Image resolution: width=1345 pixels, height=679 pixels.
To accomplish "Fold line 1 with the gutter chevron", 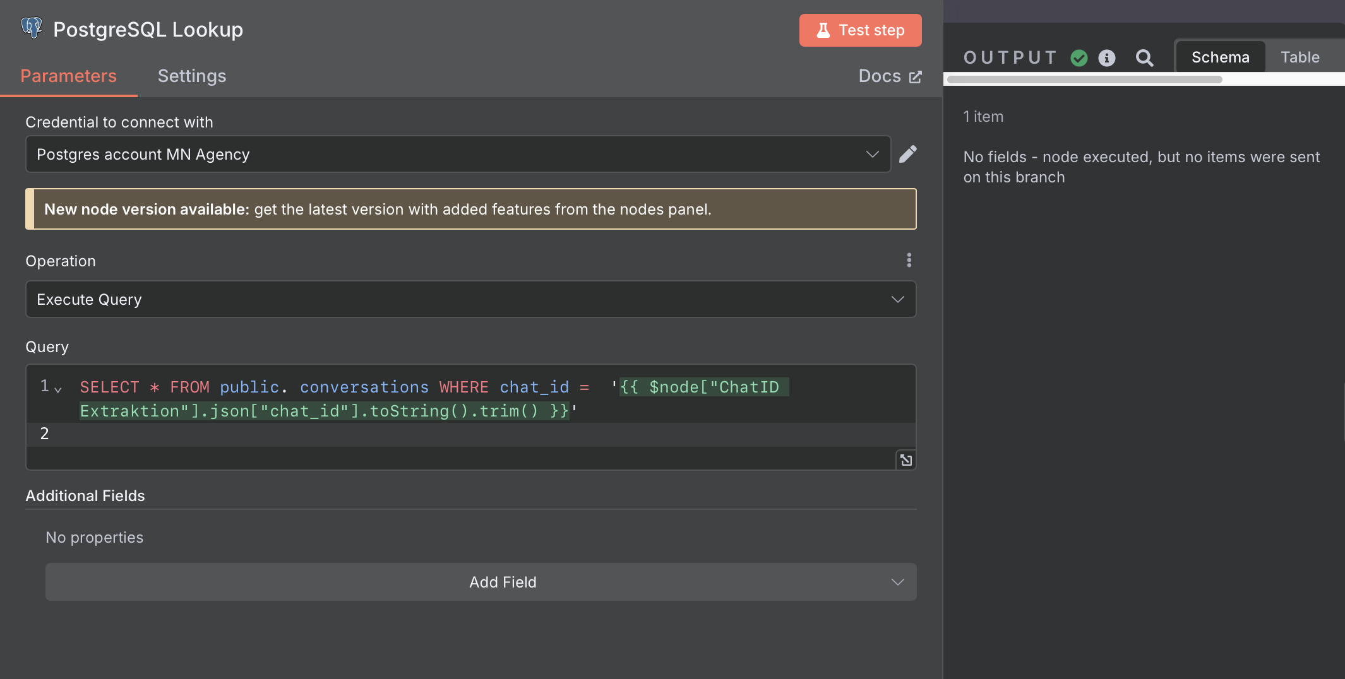I will [x=58, y=389].
